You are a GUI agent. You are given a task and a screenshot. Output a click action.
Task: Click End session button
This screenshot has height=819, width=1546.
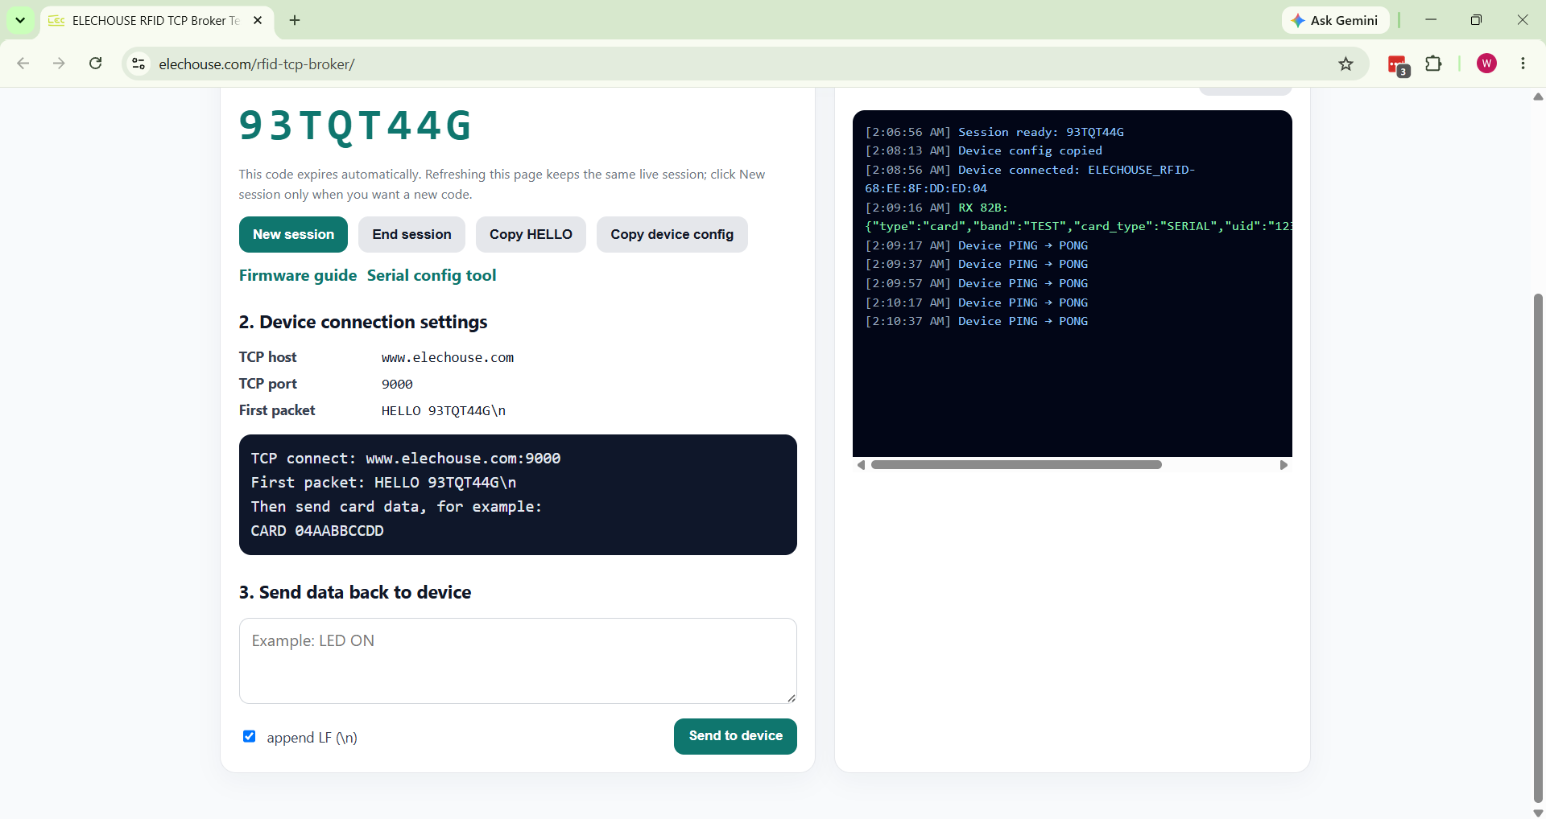click(x=411, y=234)
